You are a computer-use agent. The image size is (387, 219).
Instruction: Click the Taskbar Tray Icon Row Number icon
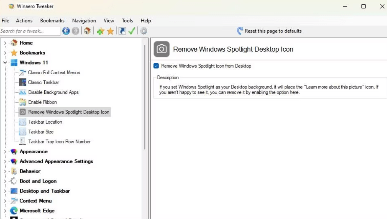pyautogui.click(x=23, y=141)
